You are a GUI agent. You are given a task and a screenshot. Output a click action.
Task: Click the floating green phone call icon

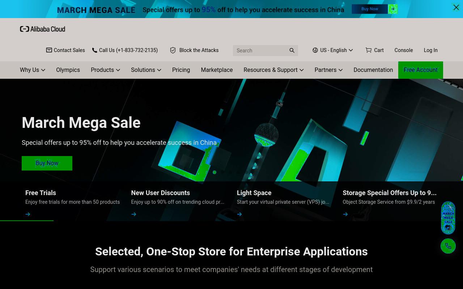click(448, 246)
